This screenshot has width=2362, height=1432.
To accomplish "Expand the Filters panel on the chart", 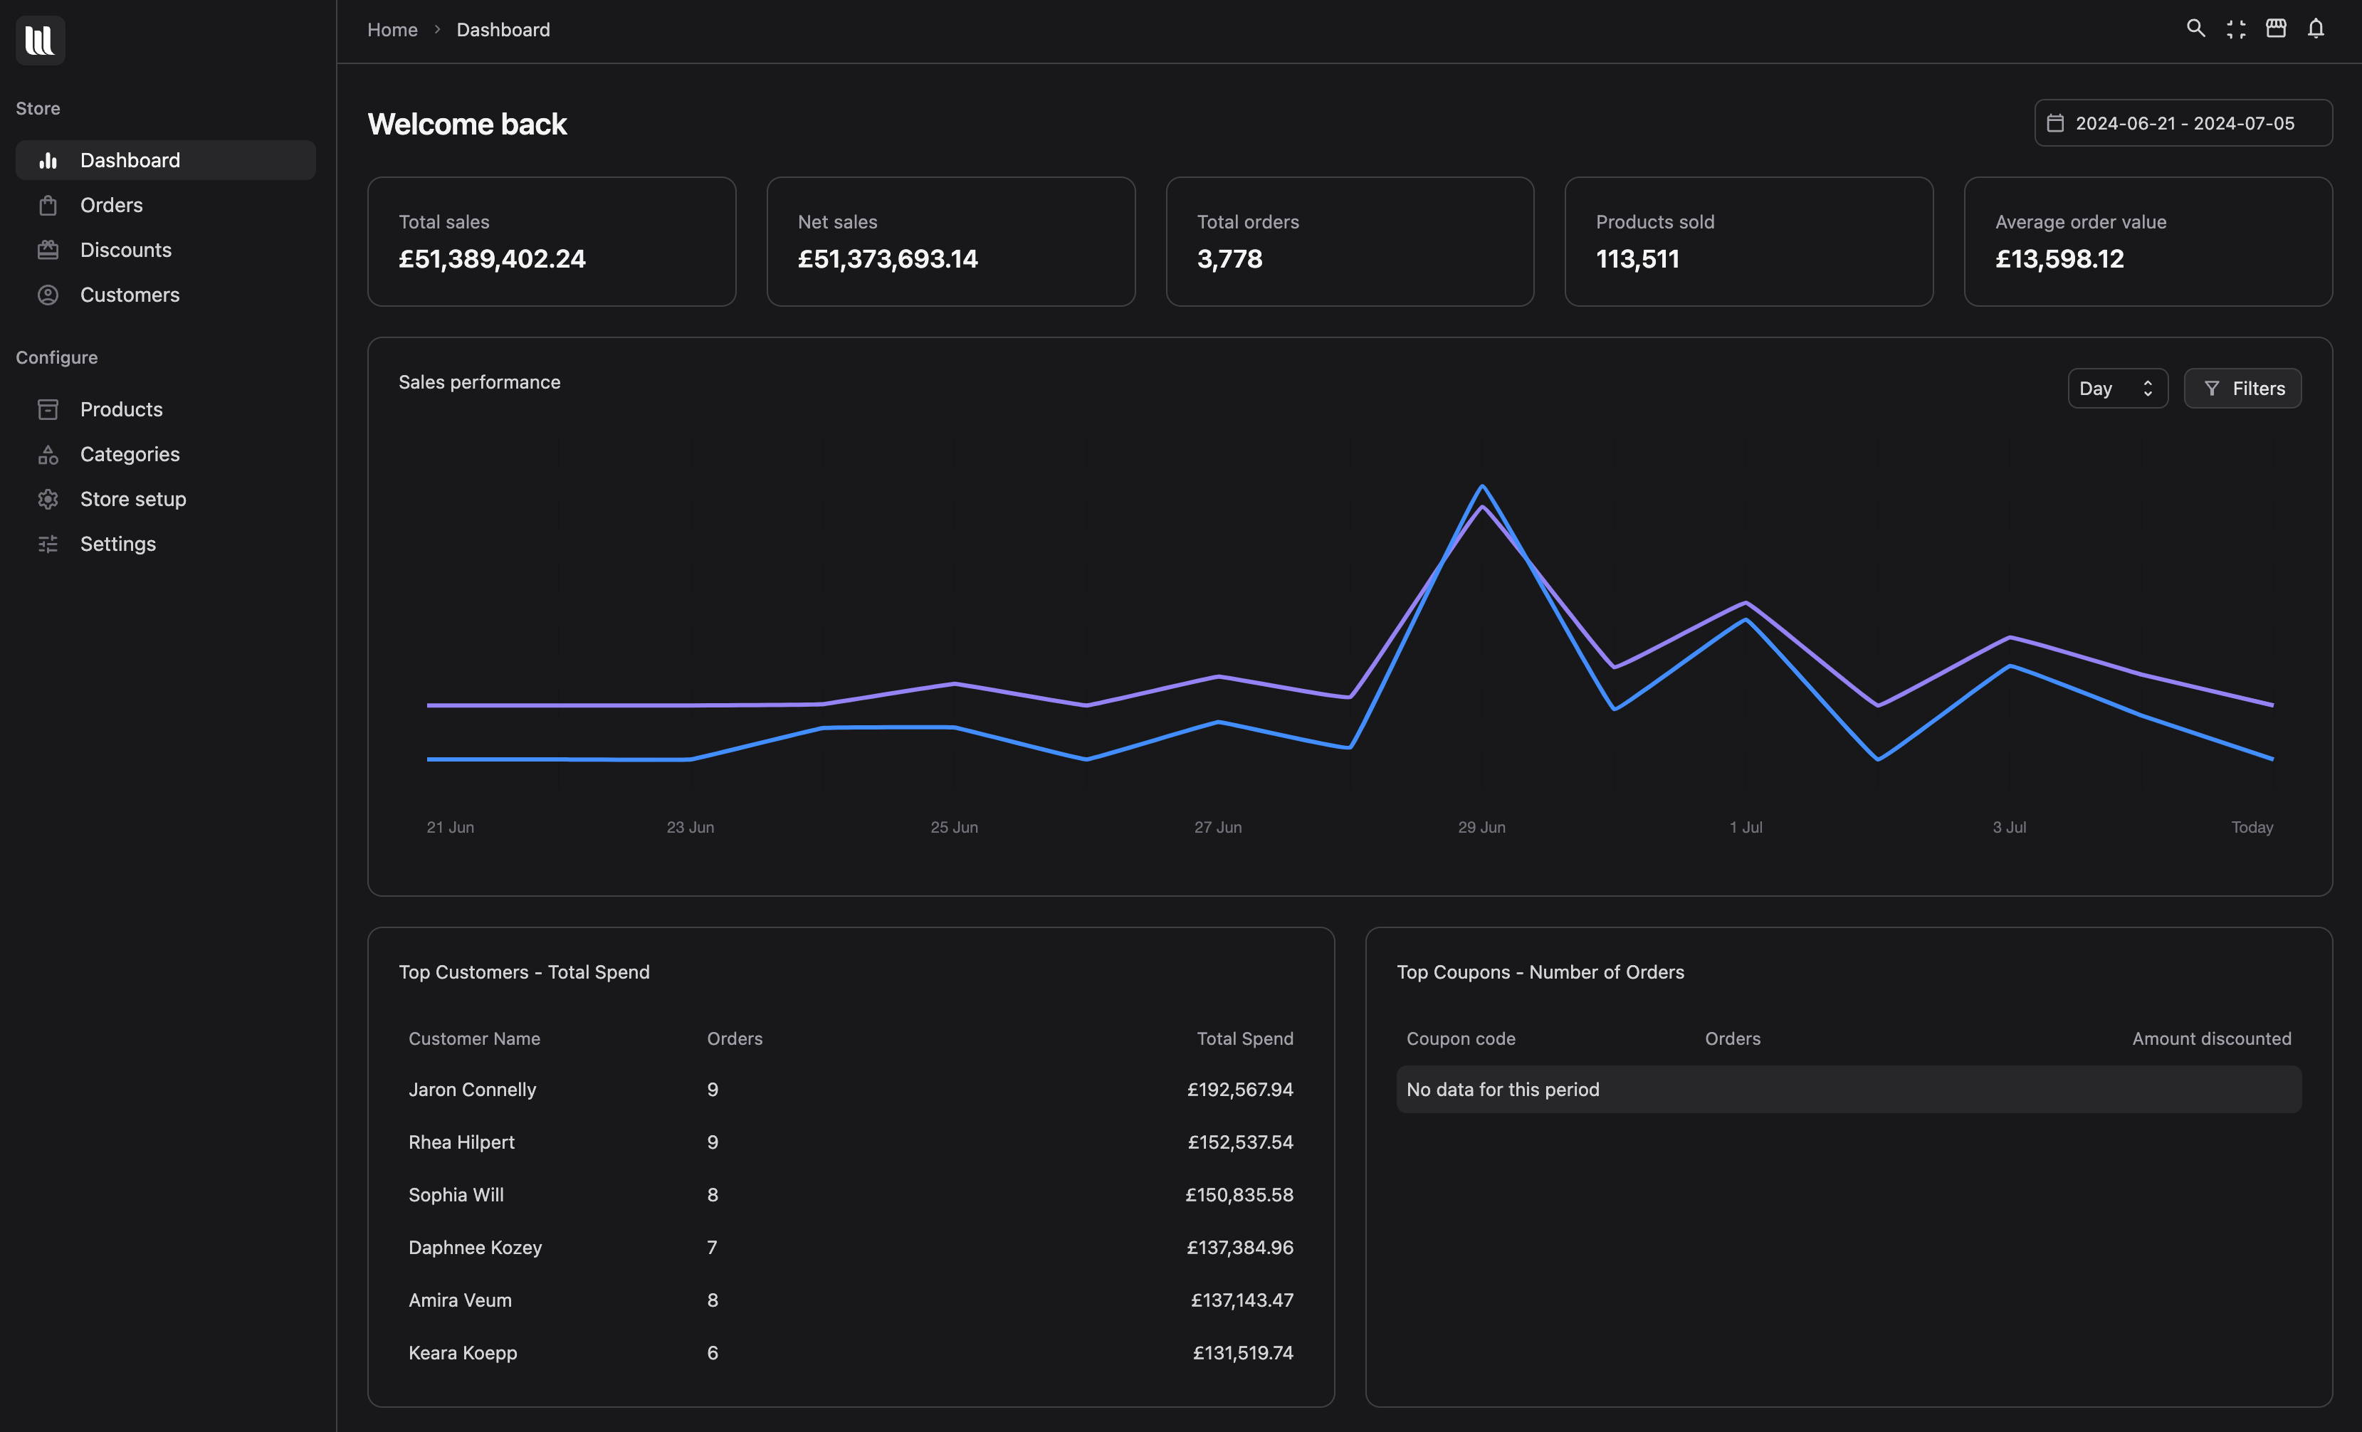I will 2242,388.
